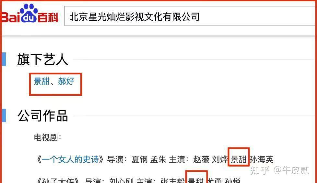The width and height of the screenshot is (317, 183).
Task: Click 赵薇 in the cast list
Action: point(201,159)
